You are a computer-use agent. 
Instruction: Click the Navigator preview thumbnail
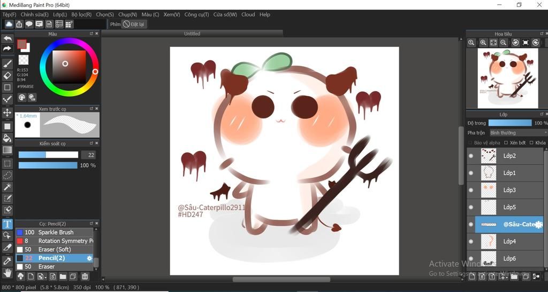click(507, 78)
